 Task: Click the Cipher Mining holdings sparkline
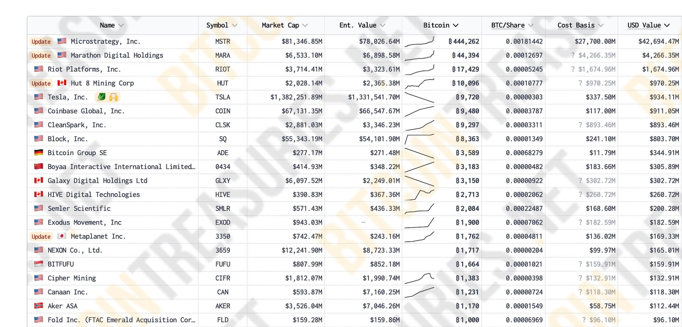[x=420, y=278]
